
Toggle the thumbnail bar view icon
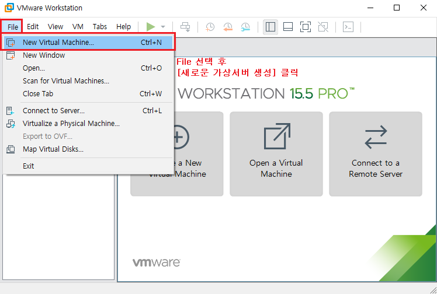[288, 27]
